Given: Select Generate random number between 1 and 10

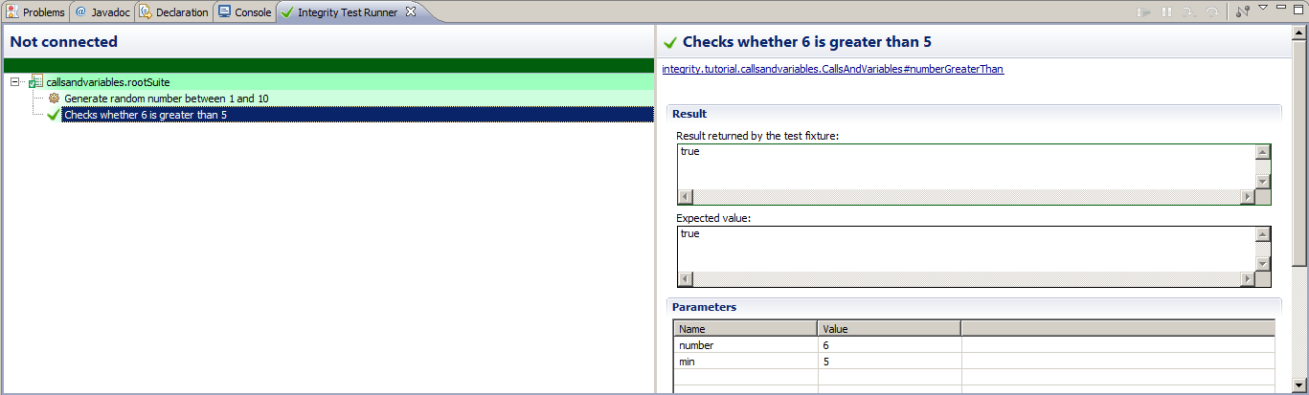Looking at the screenshot, I should (166, 99).
